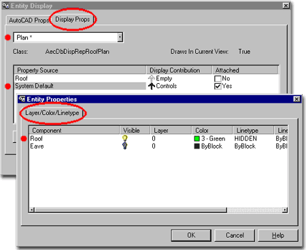Click the left arrow of horizontal scrollbar
Viewport: 306px width, 250px height.
click(32, 210)
